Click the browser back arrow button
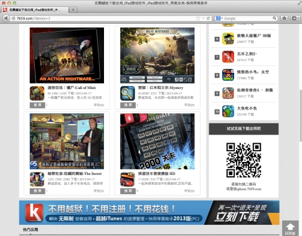302x236 pixels. point(6,18)
